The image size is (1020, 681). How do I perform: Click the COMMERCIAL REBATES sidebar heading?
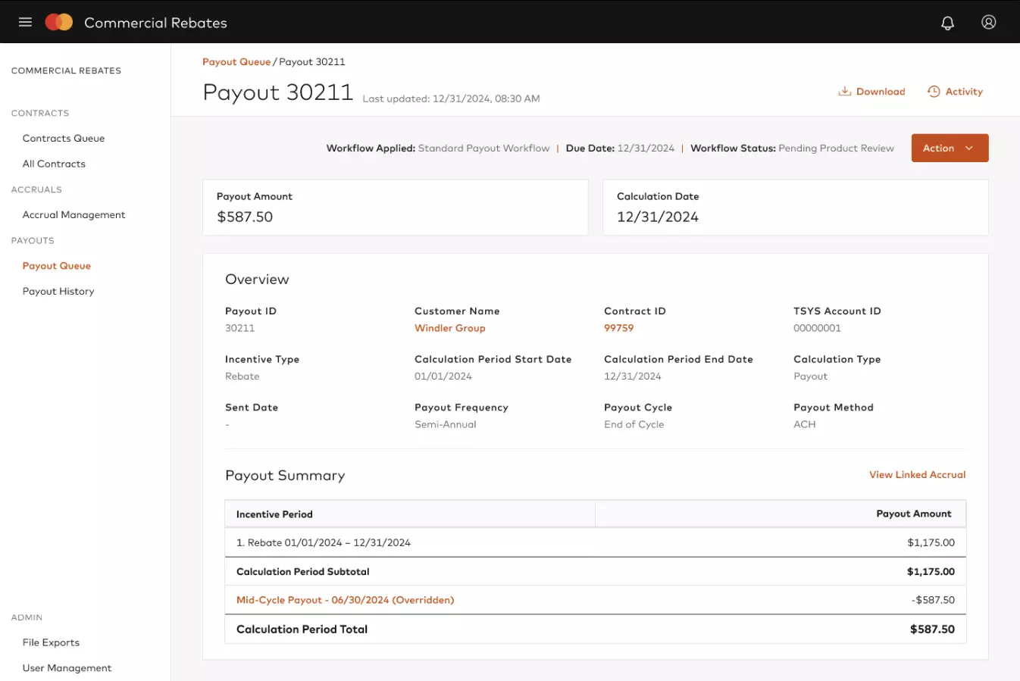(66, 70)
